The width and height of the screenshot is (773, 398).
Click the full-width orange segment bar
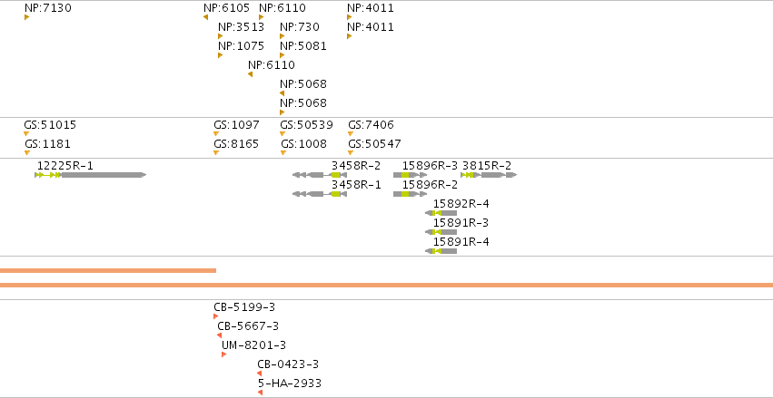coord(387,286)
